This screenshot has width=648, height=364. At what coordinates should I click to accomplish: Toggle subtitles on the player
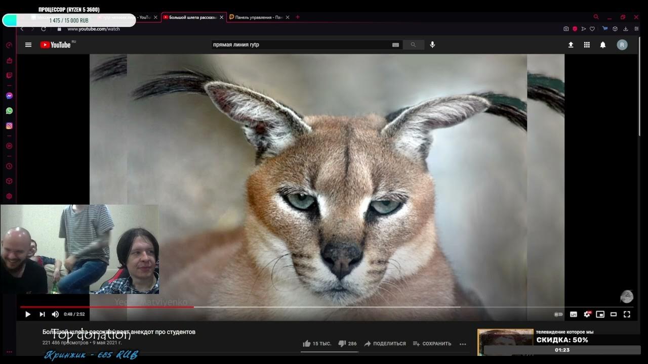574,314
